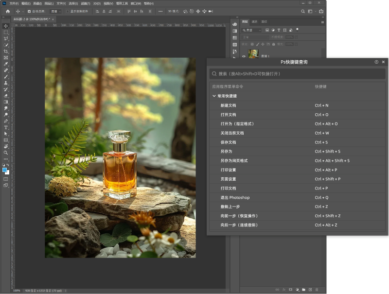Select the Rectangular Marquee tool
Screen dimensions: 389x294
point(6,32)
